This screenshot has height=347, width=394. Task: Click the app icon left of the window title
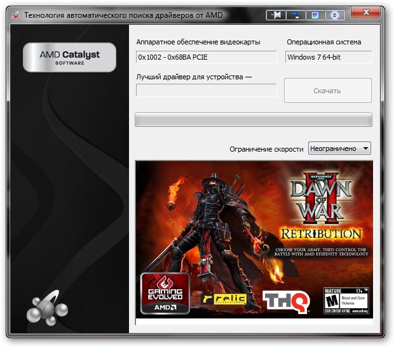pos(16,15)
